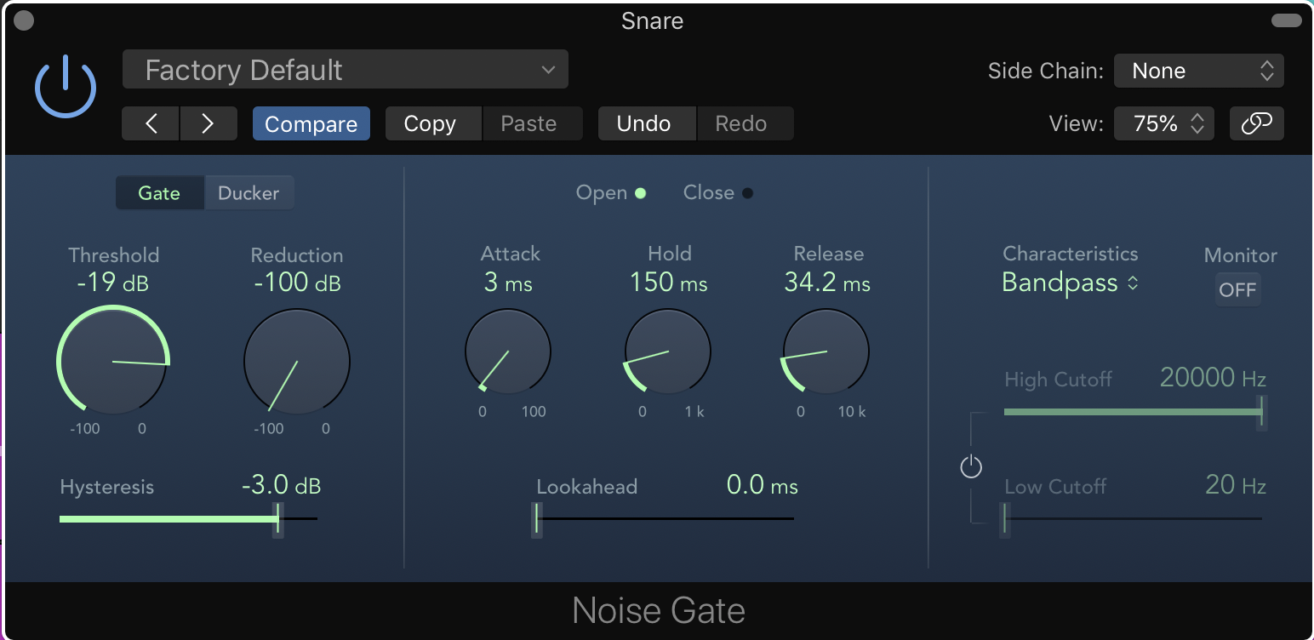Toggle the plugin power bypass button

point(66,88)
